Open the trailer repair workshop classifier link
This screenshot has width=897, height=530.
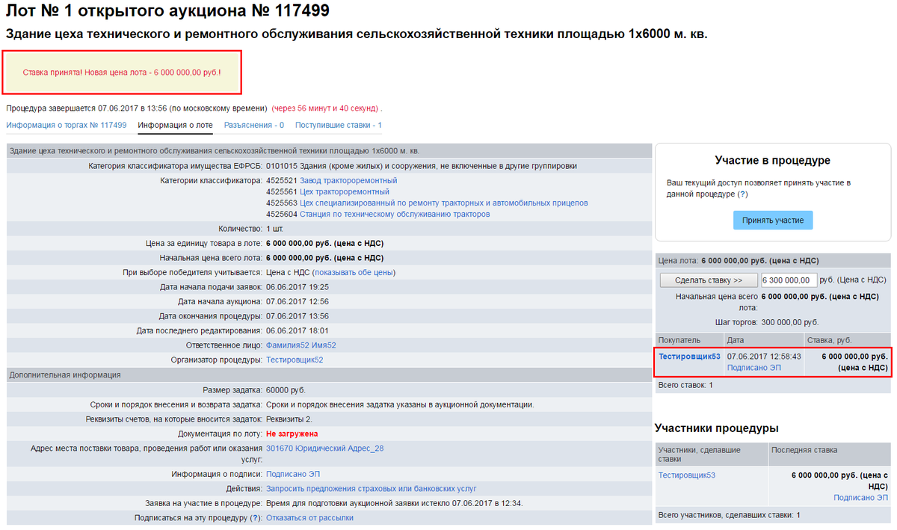click(443, 203)
